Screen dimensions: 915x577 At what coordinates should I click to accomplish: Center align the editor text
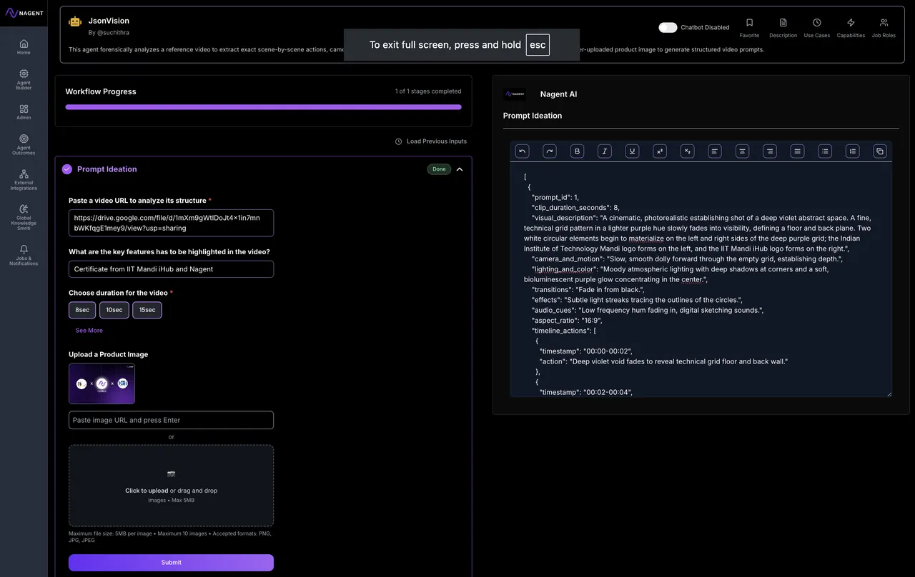point(742,151)
